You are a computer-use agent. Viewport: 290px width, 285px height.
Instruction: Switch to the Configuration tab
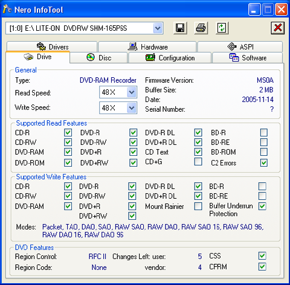pos(170,58)
